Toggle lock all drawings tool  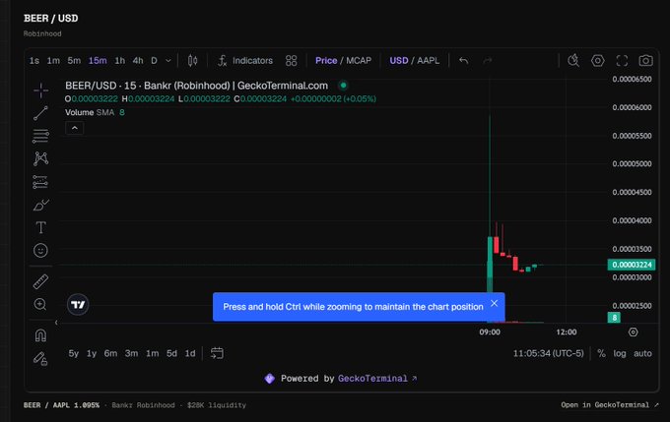(41, 358)
